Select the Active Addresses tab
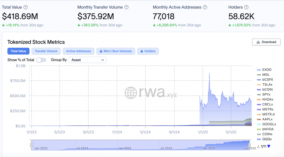This screenshot has height=157, width=284. (78, 51)
